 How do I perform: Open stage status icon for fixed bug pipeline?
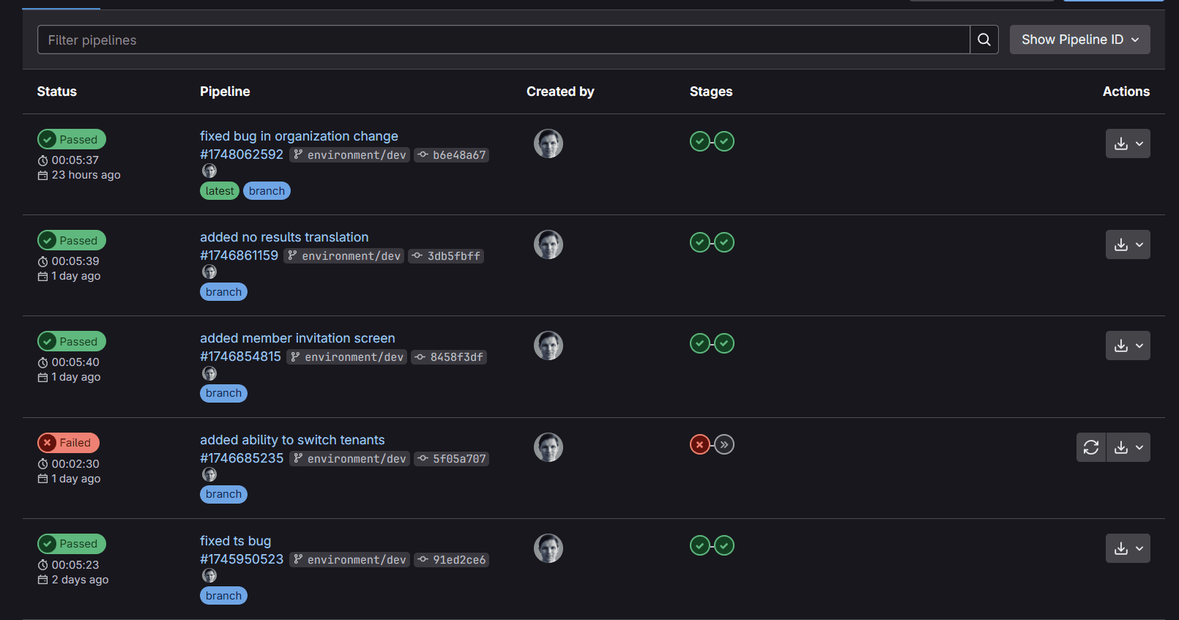[699, 141]
